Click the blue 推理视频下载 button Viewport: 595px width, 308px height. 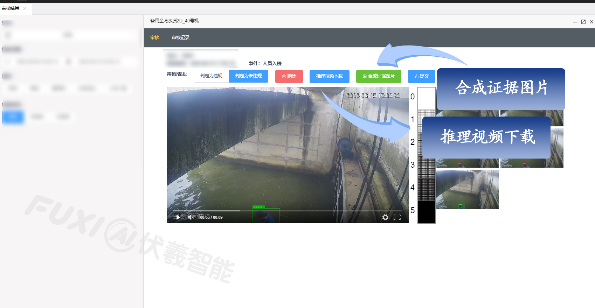[x=330, y=76]
